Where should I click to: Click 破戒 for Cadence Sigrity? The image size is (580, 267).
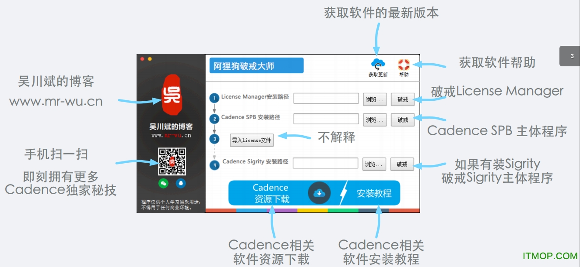[x=402, y=164]
